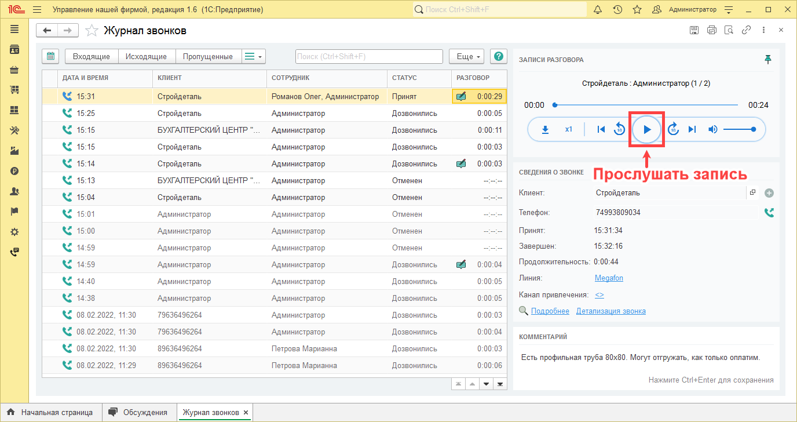Image resolution: width=797 pixels, height=422 pixels.
Task: Skip forward 10 seconds in recording
Action: pos(673,130)
